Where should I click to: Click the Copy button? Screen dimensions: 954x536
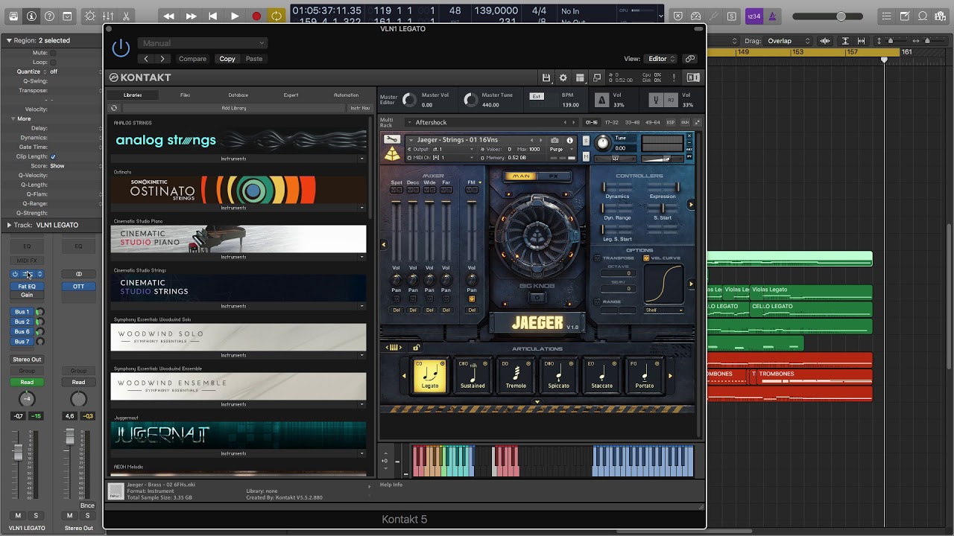(227, 59)
